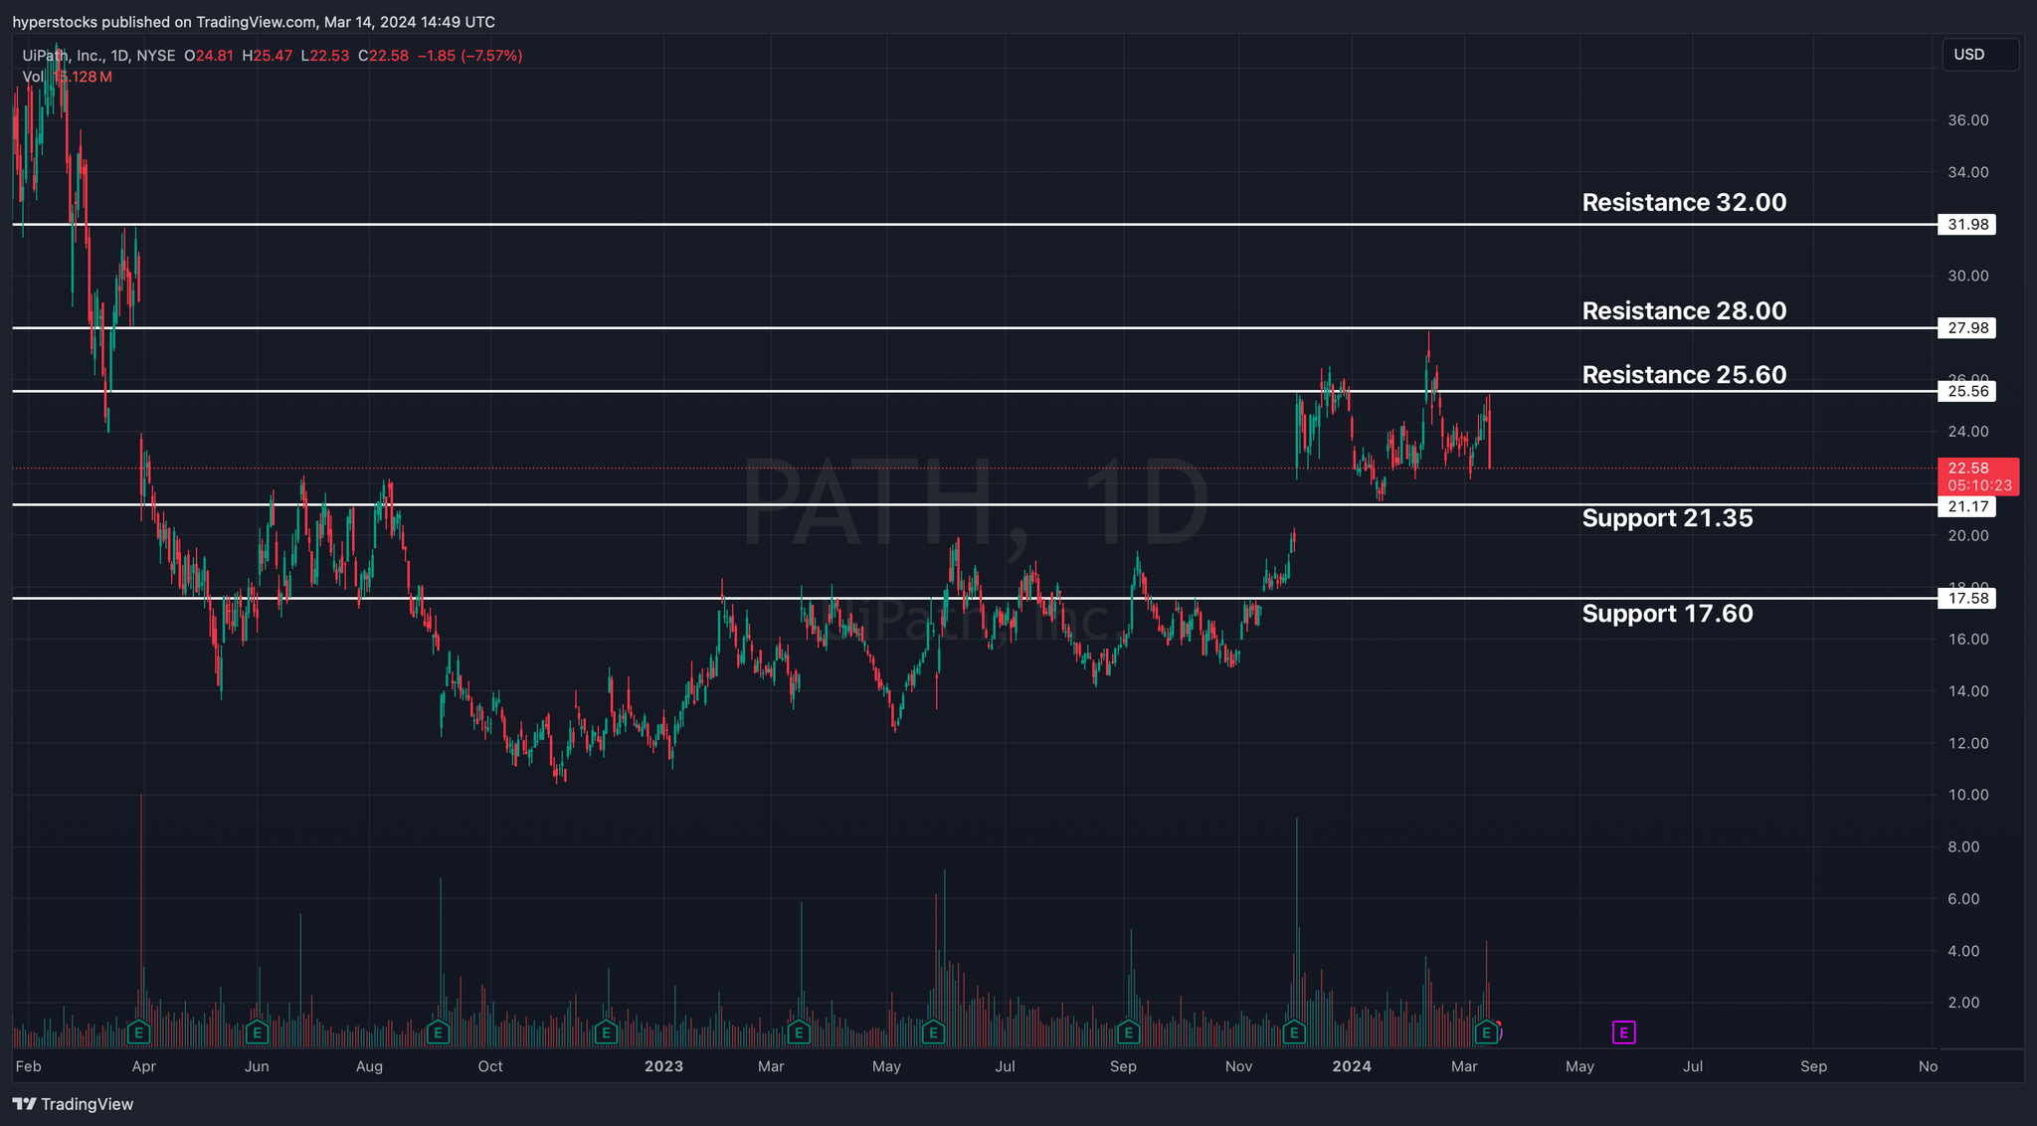This screenshot has height=1126, width=2037.
Task: Select the earnings E marker near Jun 2022
Action: [257, 1032]
